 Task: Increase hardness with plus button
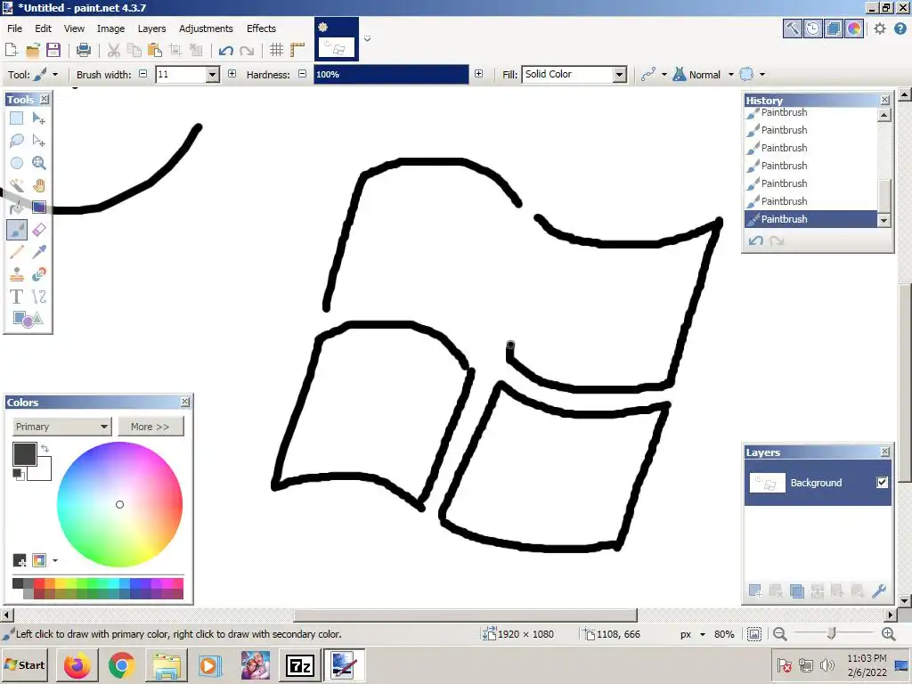478,74
